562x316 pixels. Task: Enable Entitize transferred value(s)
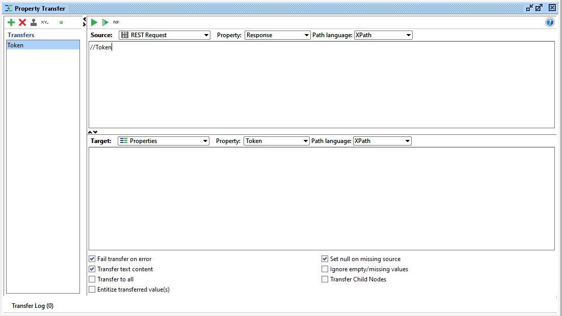[92, 289]
